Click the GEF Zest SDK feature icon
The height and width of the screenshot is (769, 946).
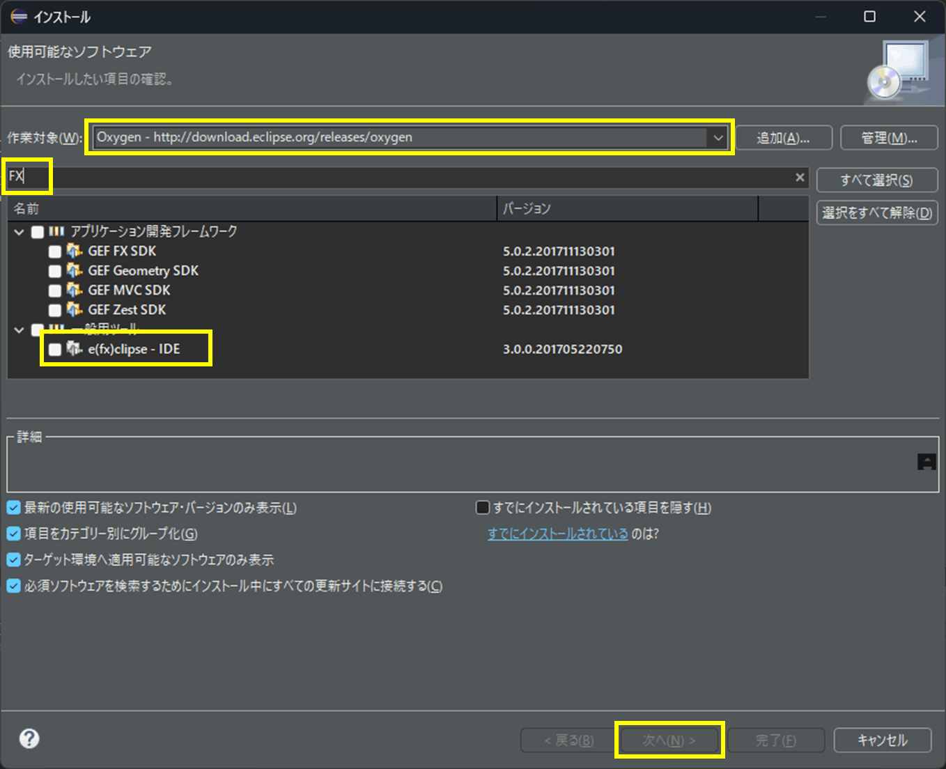point(75,309)
